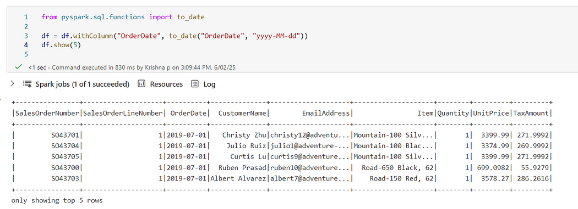Image resolution: width=578 pixels, height=209 pixels.
Task: Click the "yyyy-MM-dd" format string
Action: pos(277,36)
